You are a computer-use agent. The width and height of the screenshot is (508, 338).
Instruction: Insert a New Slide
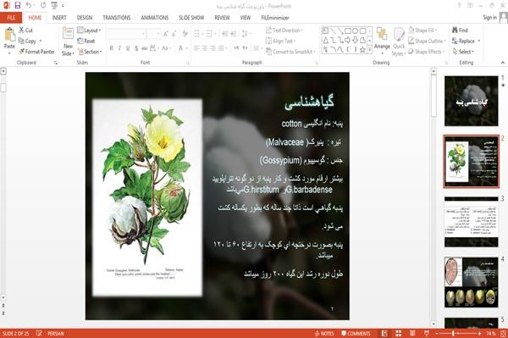(68, 42)
